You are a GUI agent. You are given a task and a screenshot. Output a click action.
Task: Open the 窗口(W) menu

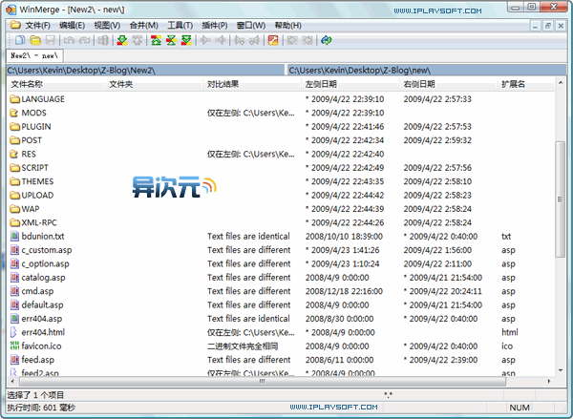pos(250,25)
